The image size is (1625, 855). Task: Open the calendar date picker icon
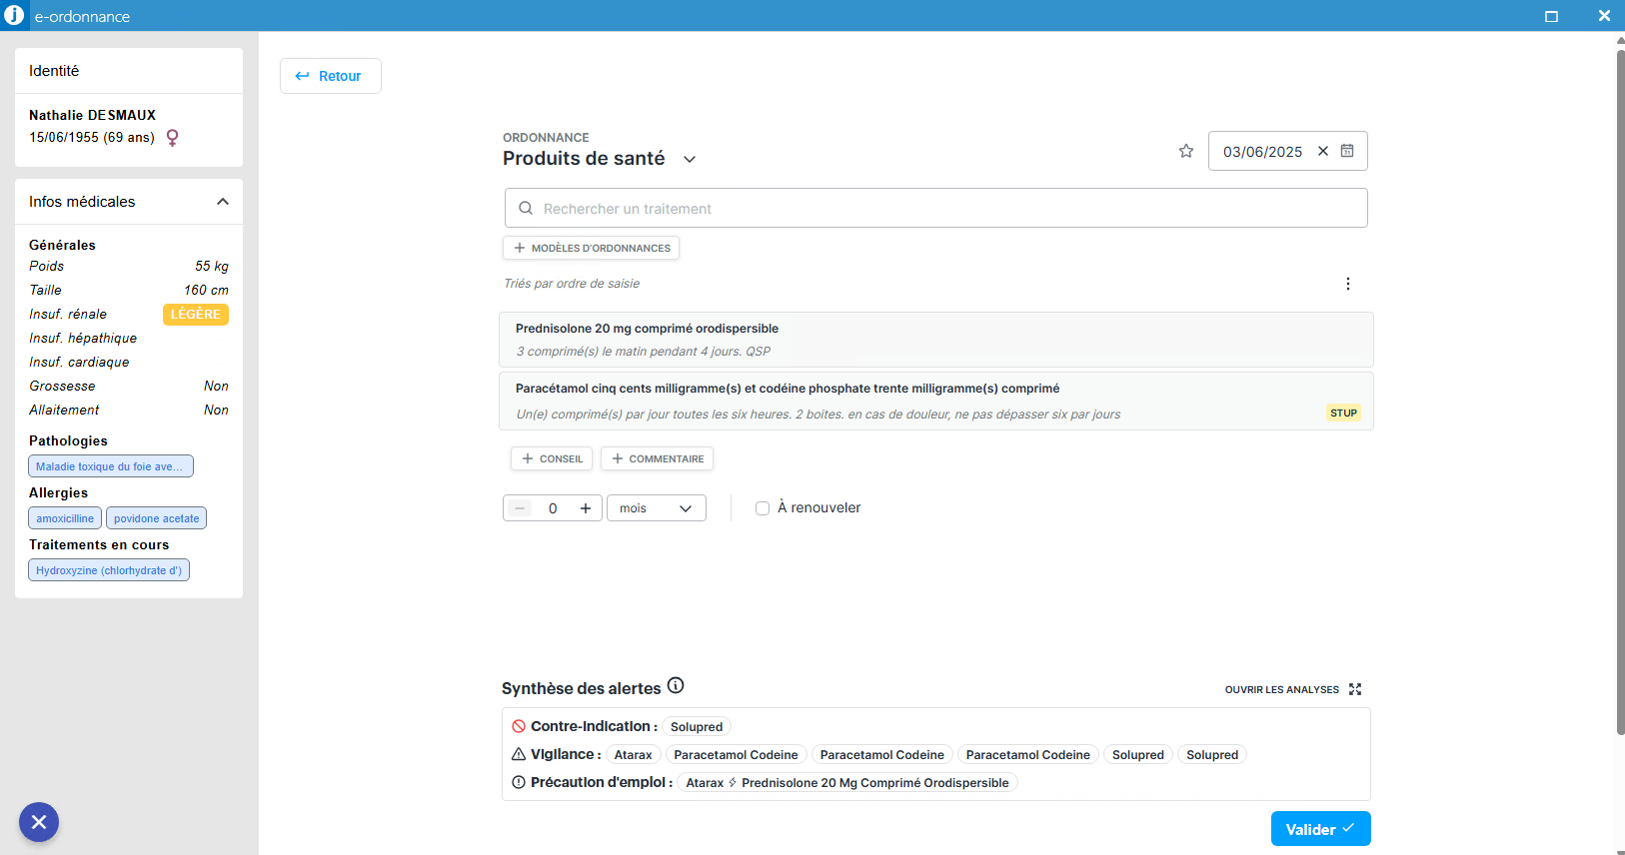pyautogui.click(x=1347, y=151)
